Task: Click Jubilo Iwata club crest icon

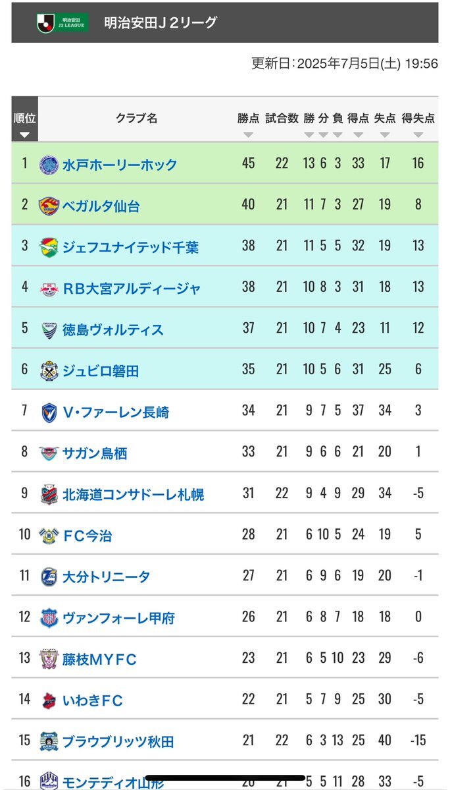Action: click(49, 371)
